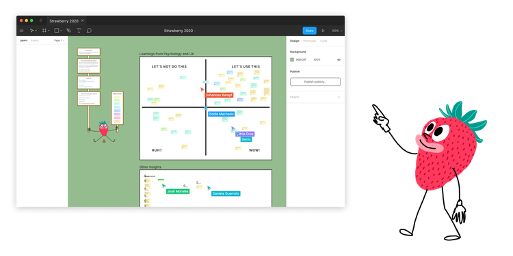Add an export setting with plus

(339, 97)
